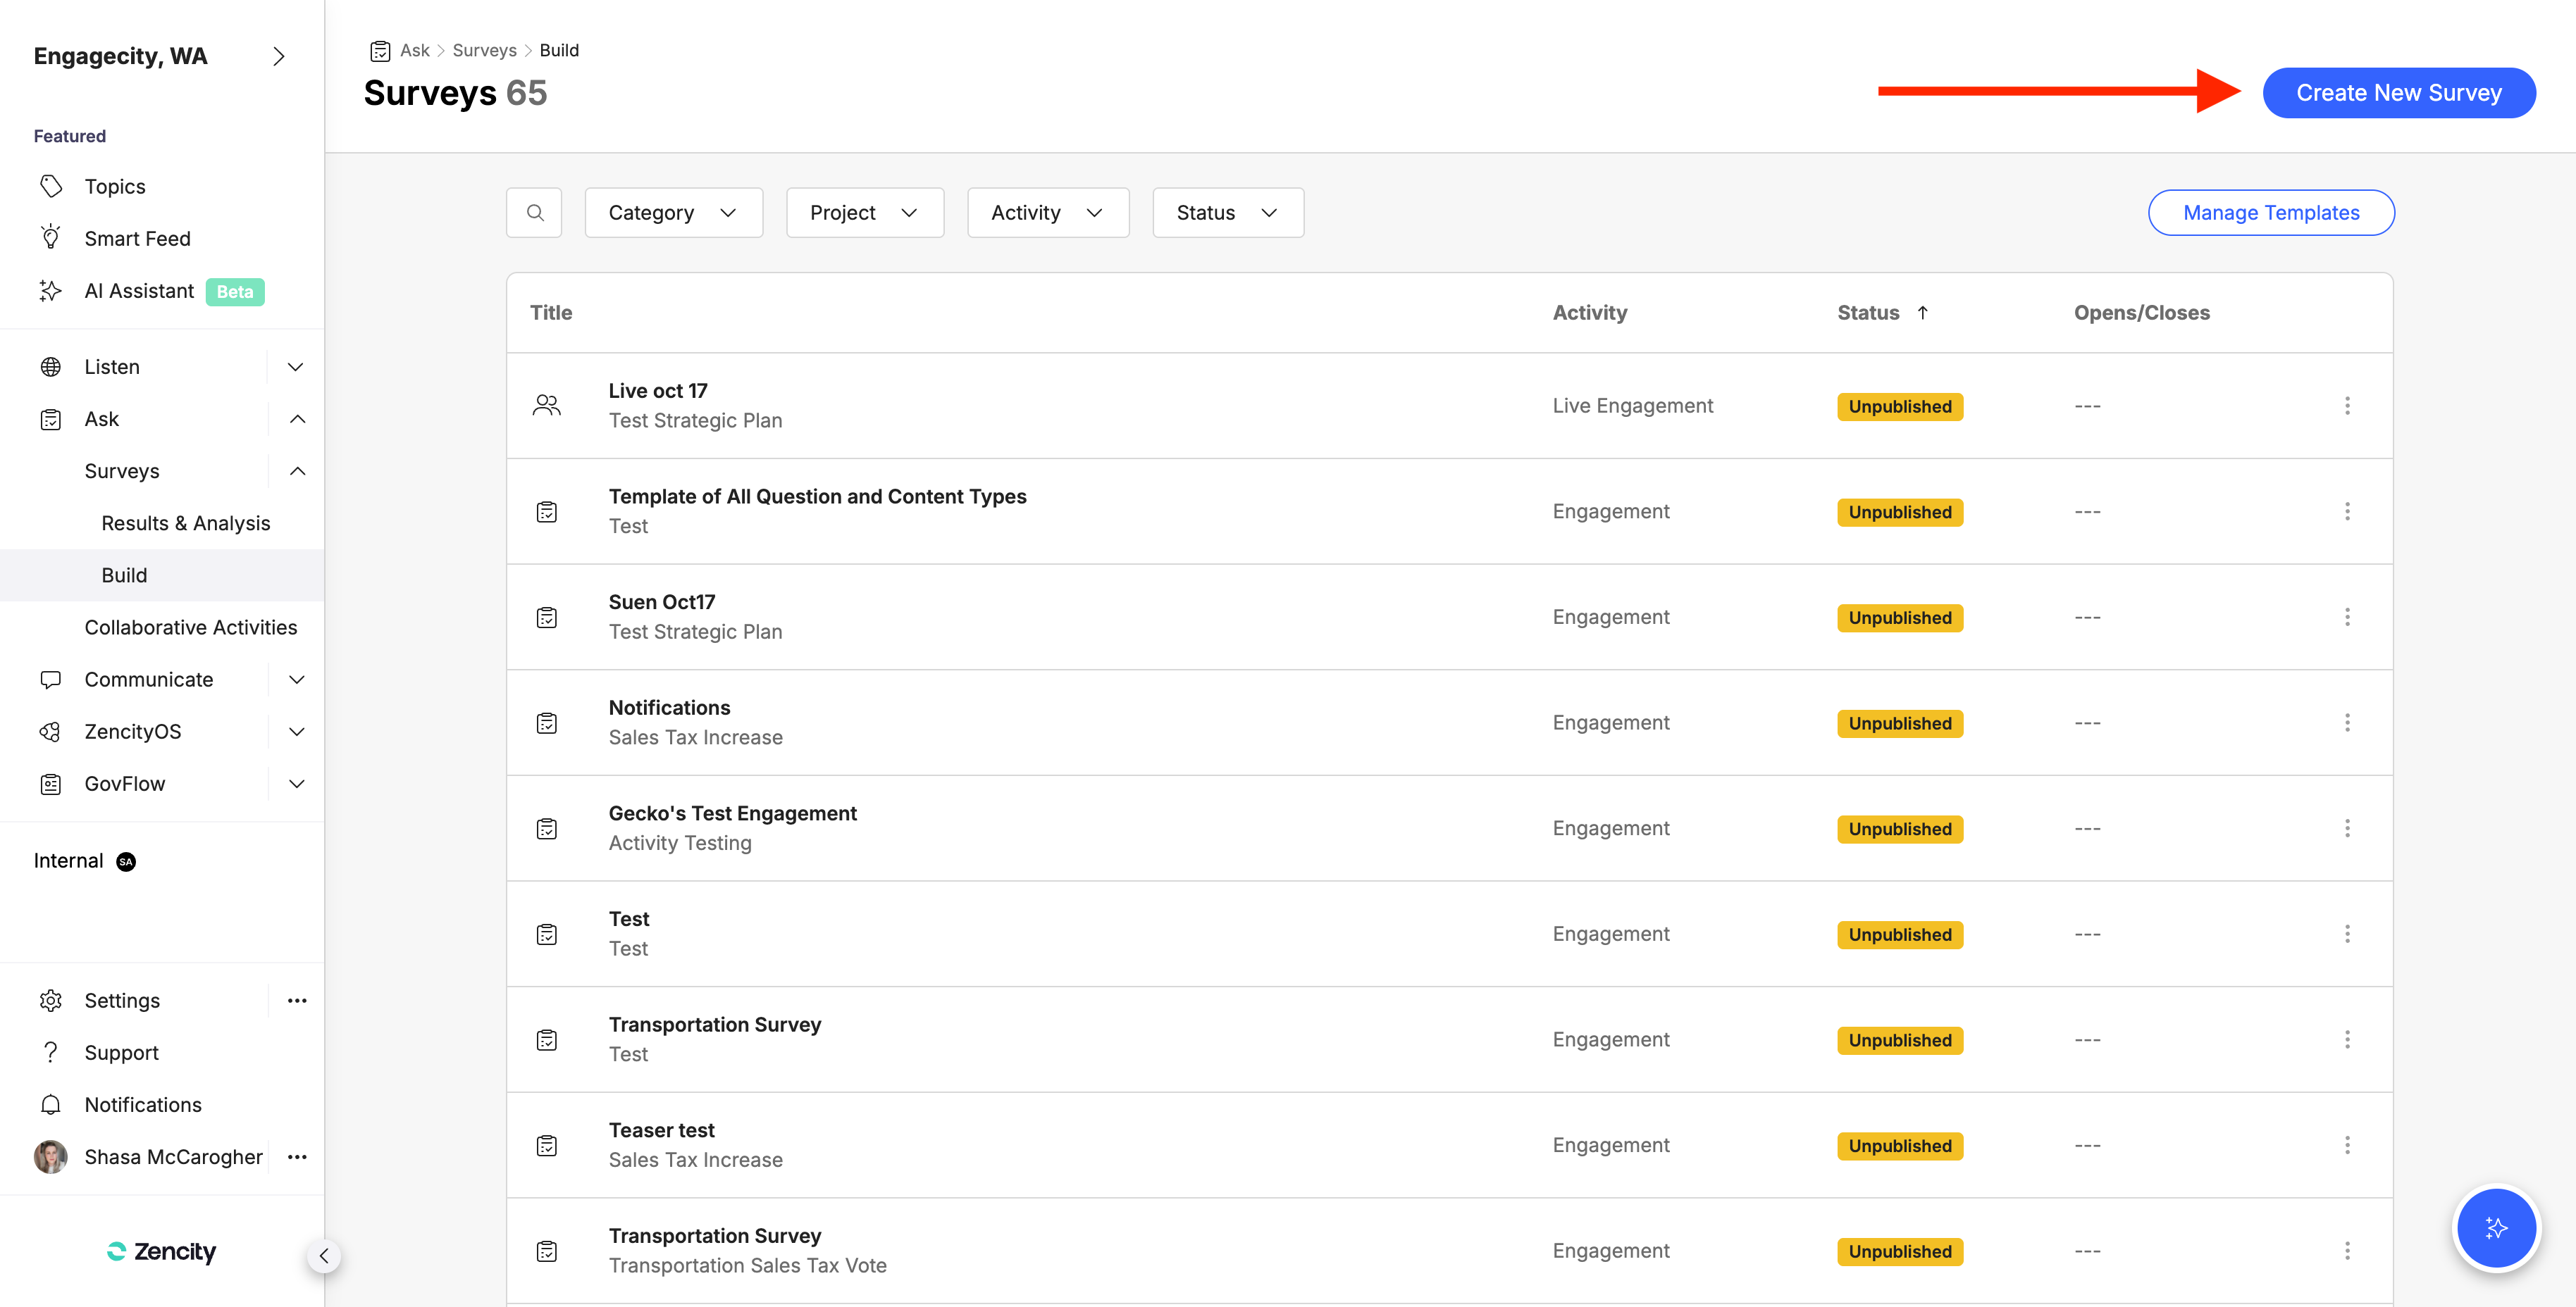Click Manage Templates button
2576x1307 pixels.
[2270, 213]
